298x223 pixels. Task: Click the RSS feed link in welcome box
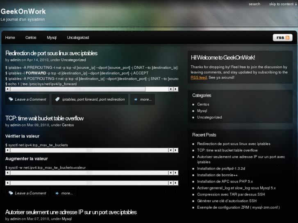pyautogui.click(x=199, y=77)
